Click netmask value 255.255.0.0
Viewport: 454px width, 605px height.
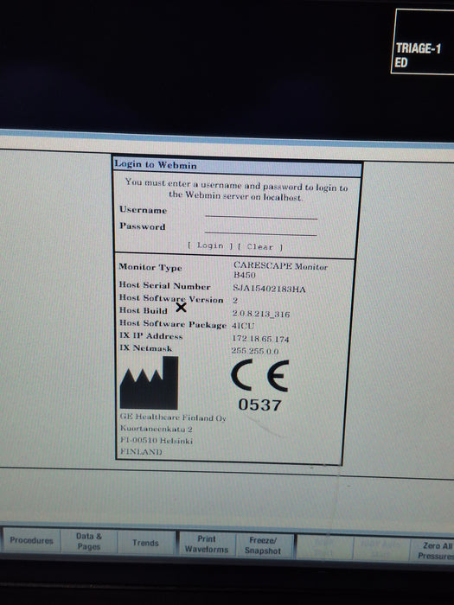click(x=255, y=350)
